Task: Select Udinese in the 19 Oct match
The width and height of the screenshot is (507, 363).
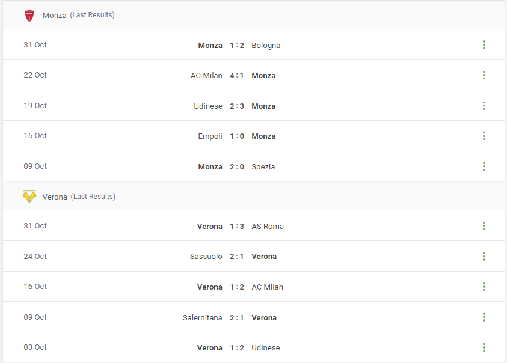Action: click(x=208, y=106)
